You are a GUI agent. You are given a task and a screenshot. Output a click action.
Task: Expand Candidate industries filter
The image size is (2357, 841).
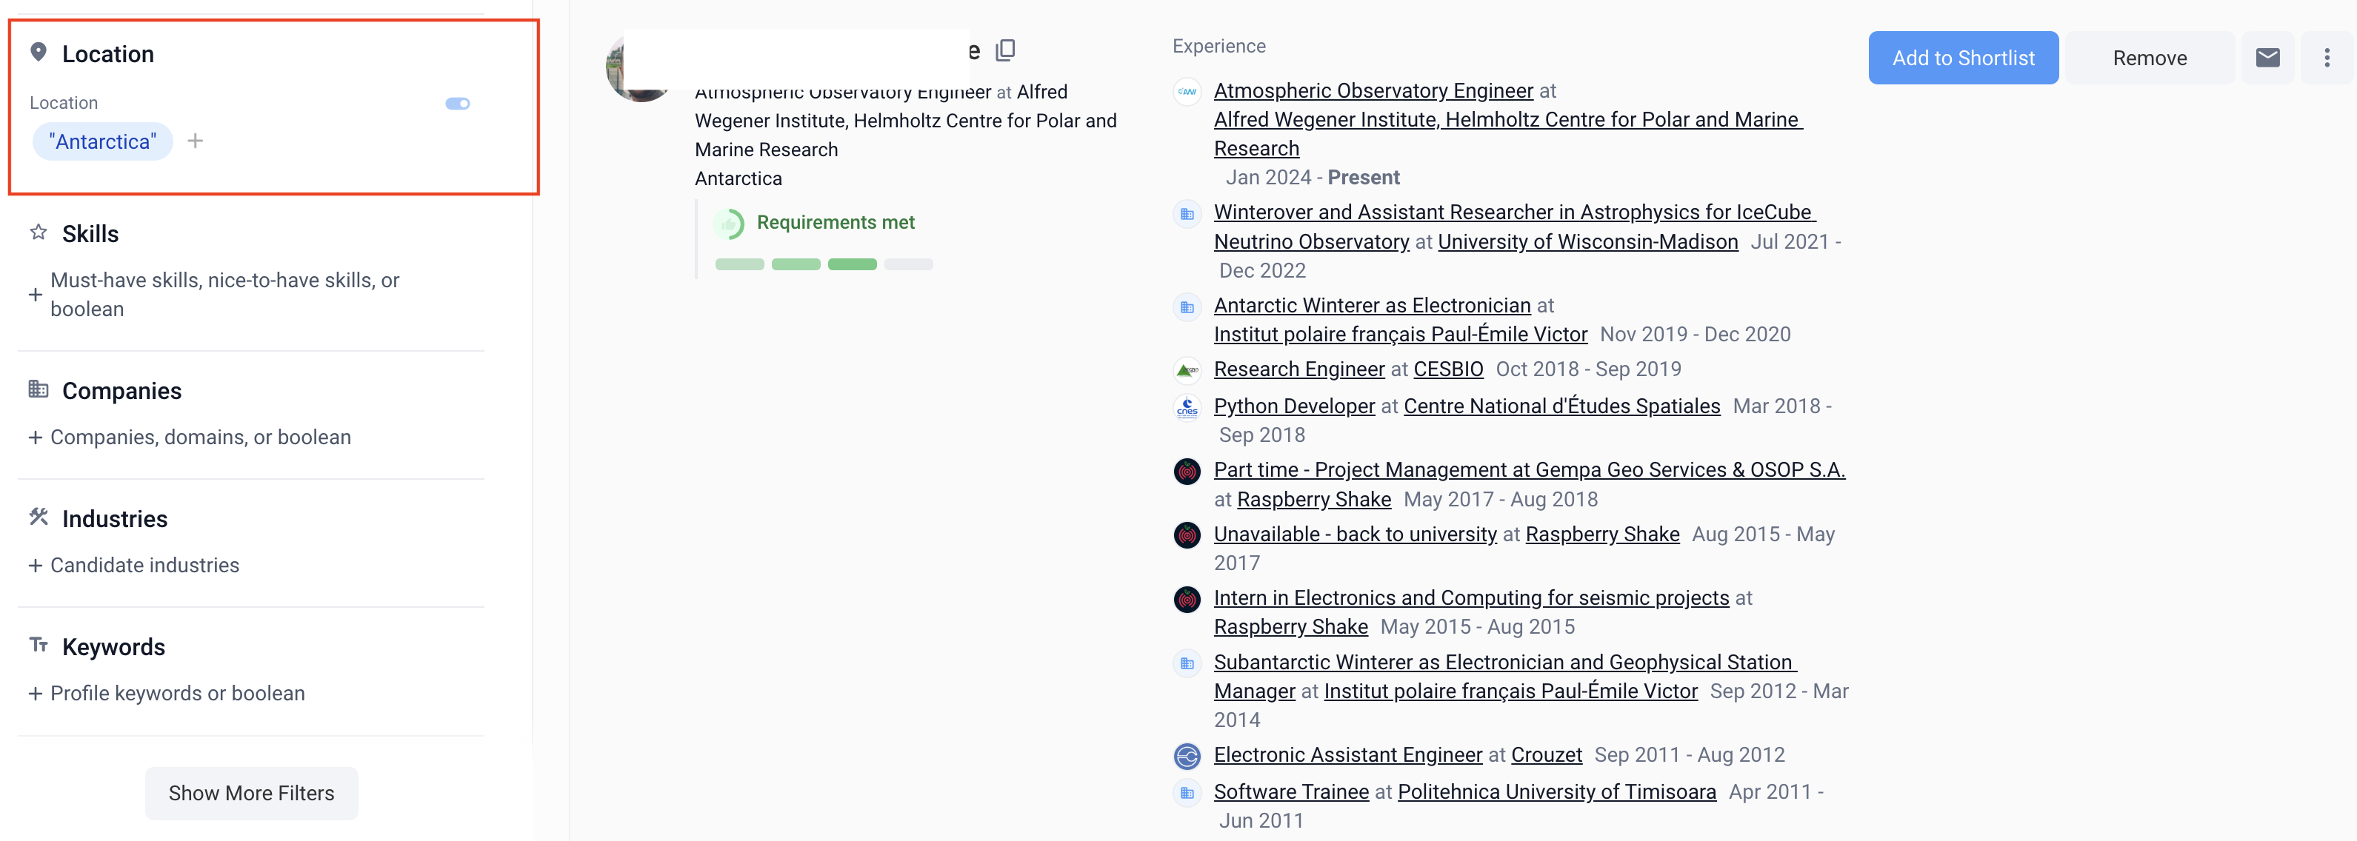point(133,565)
